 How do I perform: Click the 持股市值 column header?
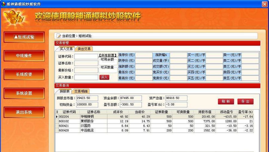(x=205, y=112)
